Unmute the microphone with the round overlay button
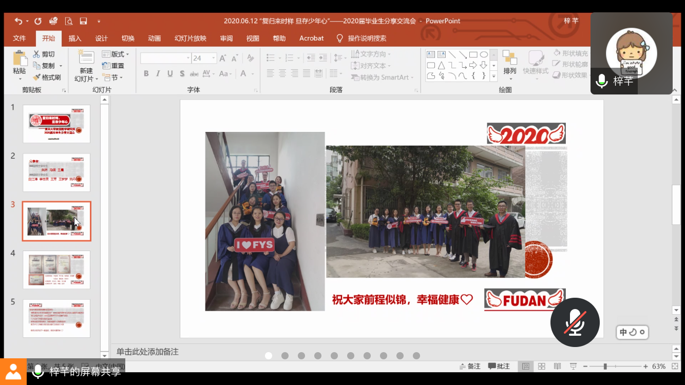The image size is (685, 385). coord(575,322)
